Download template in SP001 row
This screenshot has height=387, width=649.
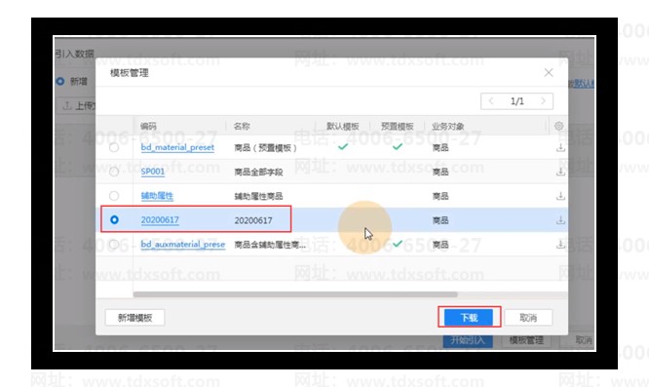click(x=560, y=172)
